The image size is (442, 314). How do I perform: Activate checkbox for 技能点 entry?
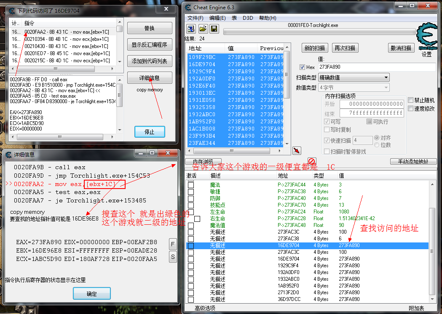click(x=191, y=205)
